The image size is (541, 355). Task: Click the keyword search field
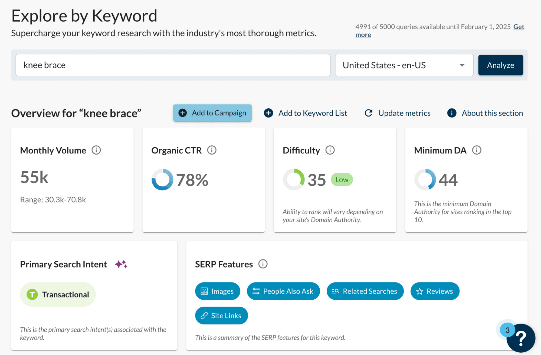pos(173,65)
